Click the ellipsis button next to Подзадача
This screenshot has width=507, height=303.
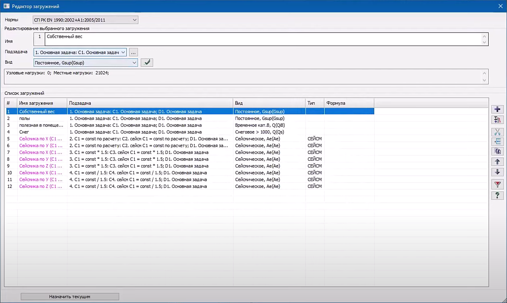click(134, 52)
